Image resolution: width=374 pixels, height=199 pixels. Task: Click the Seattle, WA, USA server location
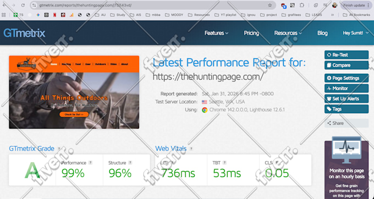[x=227, y=102]
